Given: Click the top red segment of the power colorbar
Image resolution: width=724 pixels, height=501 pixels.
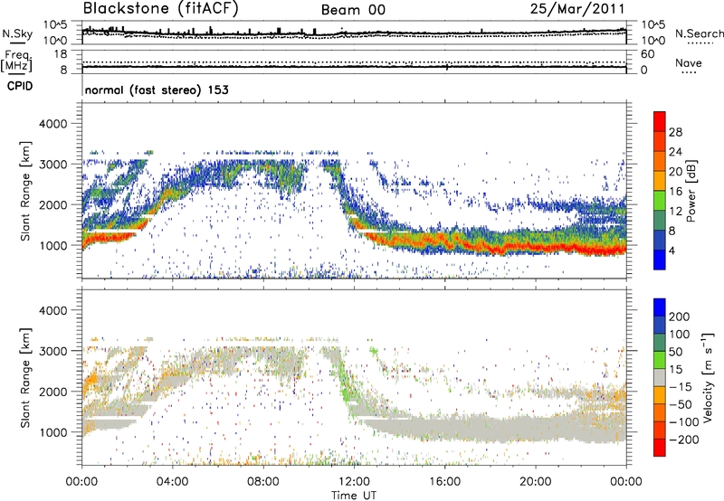Looking at the screenshot, I should [660, 121].
